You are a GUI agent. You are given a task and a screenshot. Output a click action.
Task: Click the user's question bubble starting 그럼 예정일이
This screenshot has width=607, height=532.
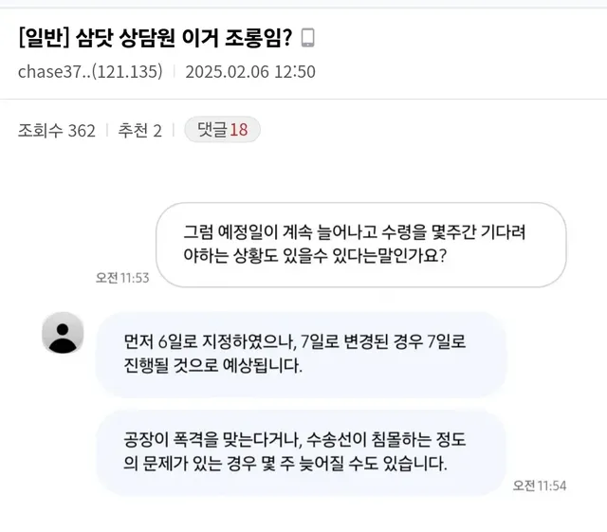click(360, 244)
